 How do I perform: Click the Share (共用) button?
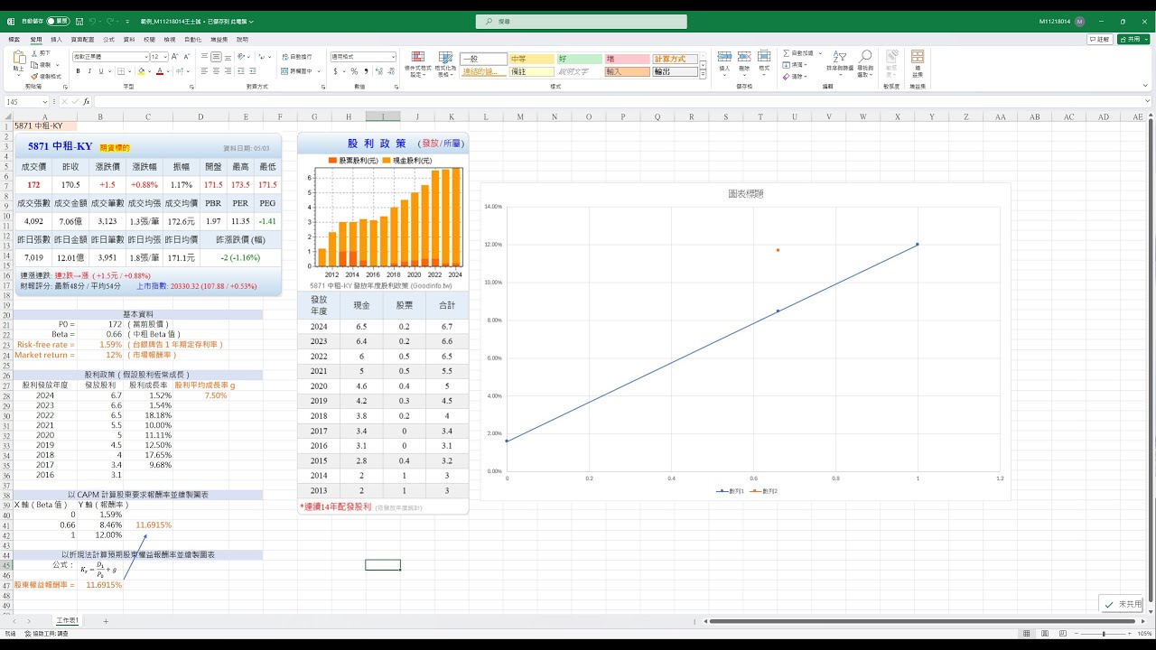[x=1133, y=40]
